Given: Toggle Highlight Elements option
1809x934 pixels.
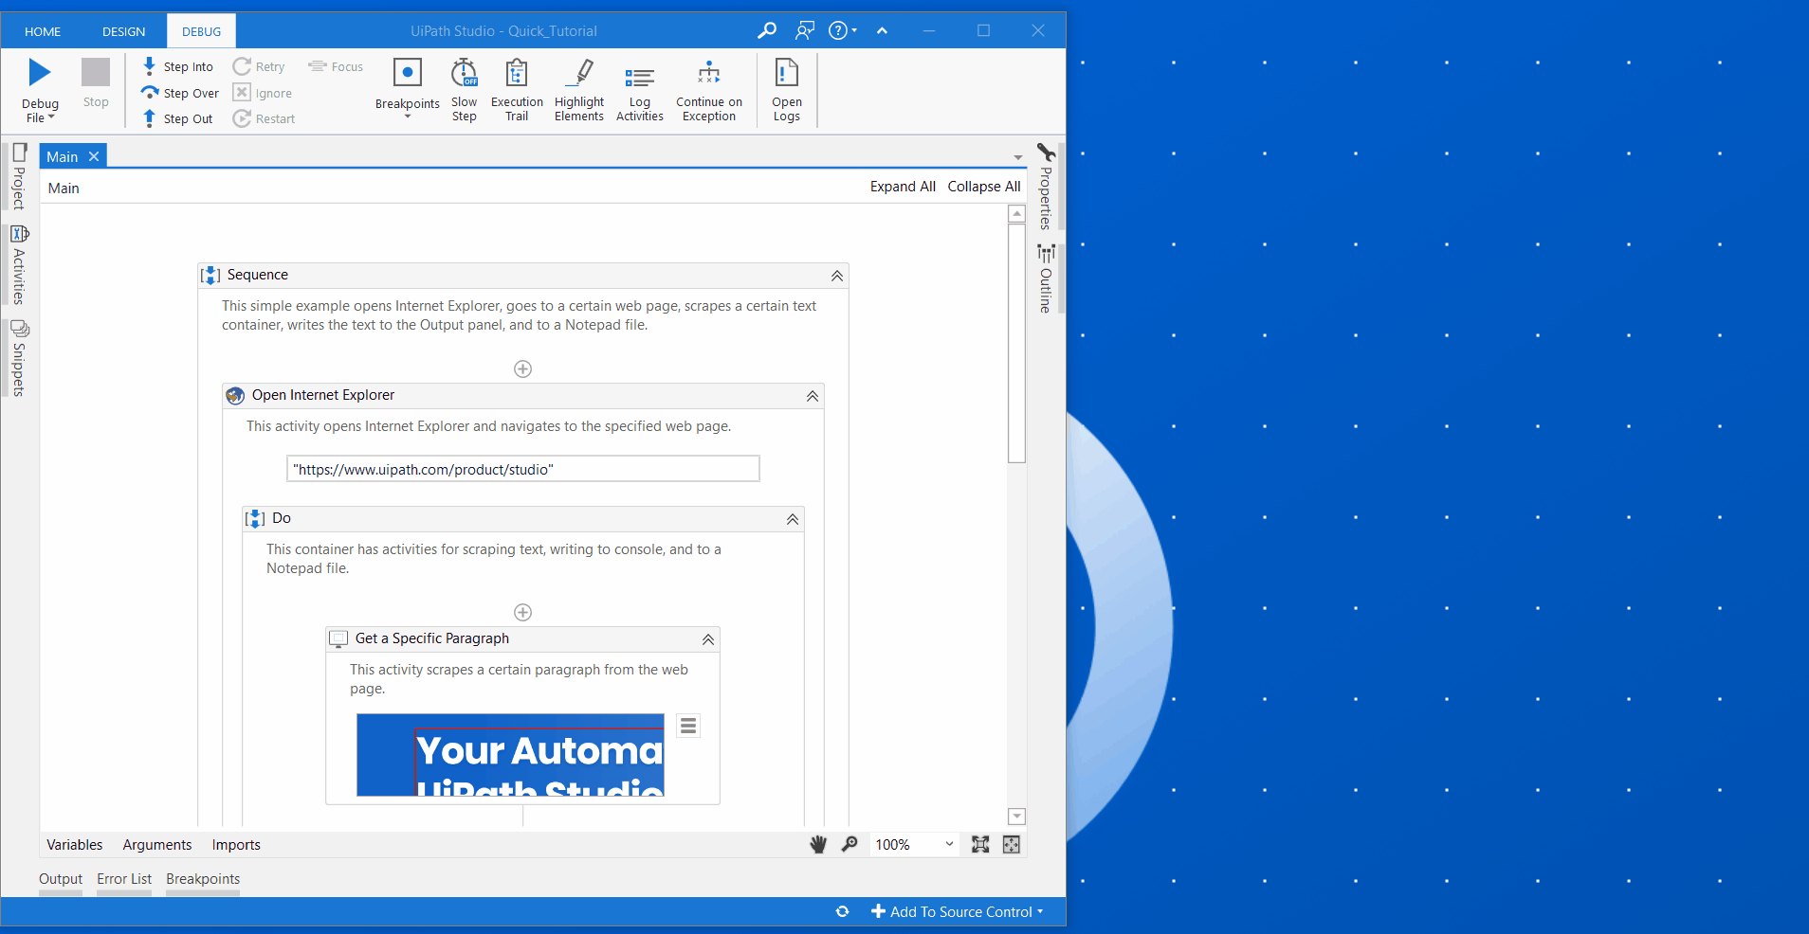Looking at the screenshot, I should coord(578,90).
